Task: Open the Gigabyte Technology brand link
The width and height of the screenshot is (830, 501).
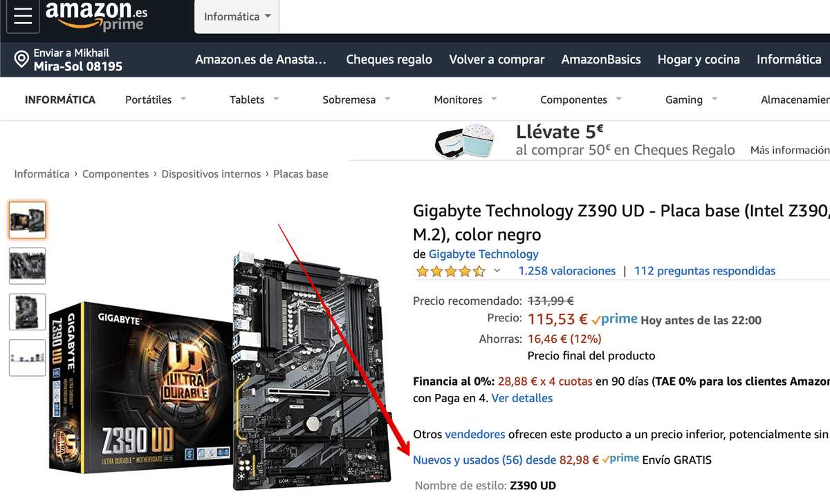Action: (483, 254)
